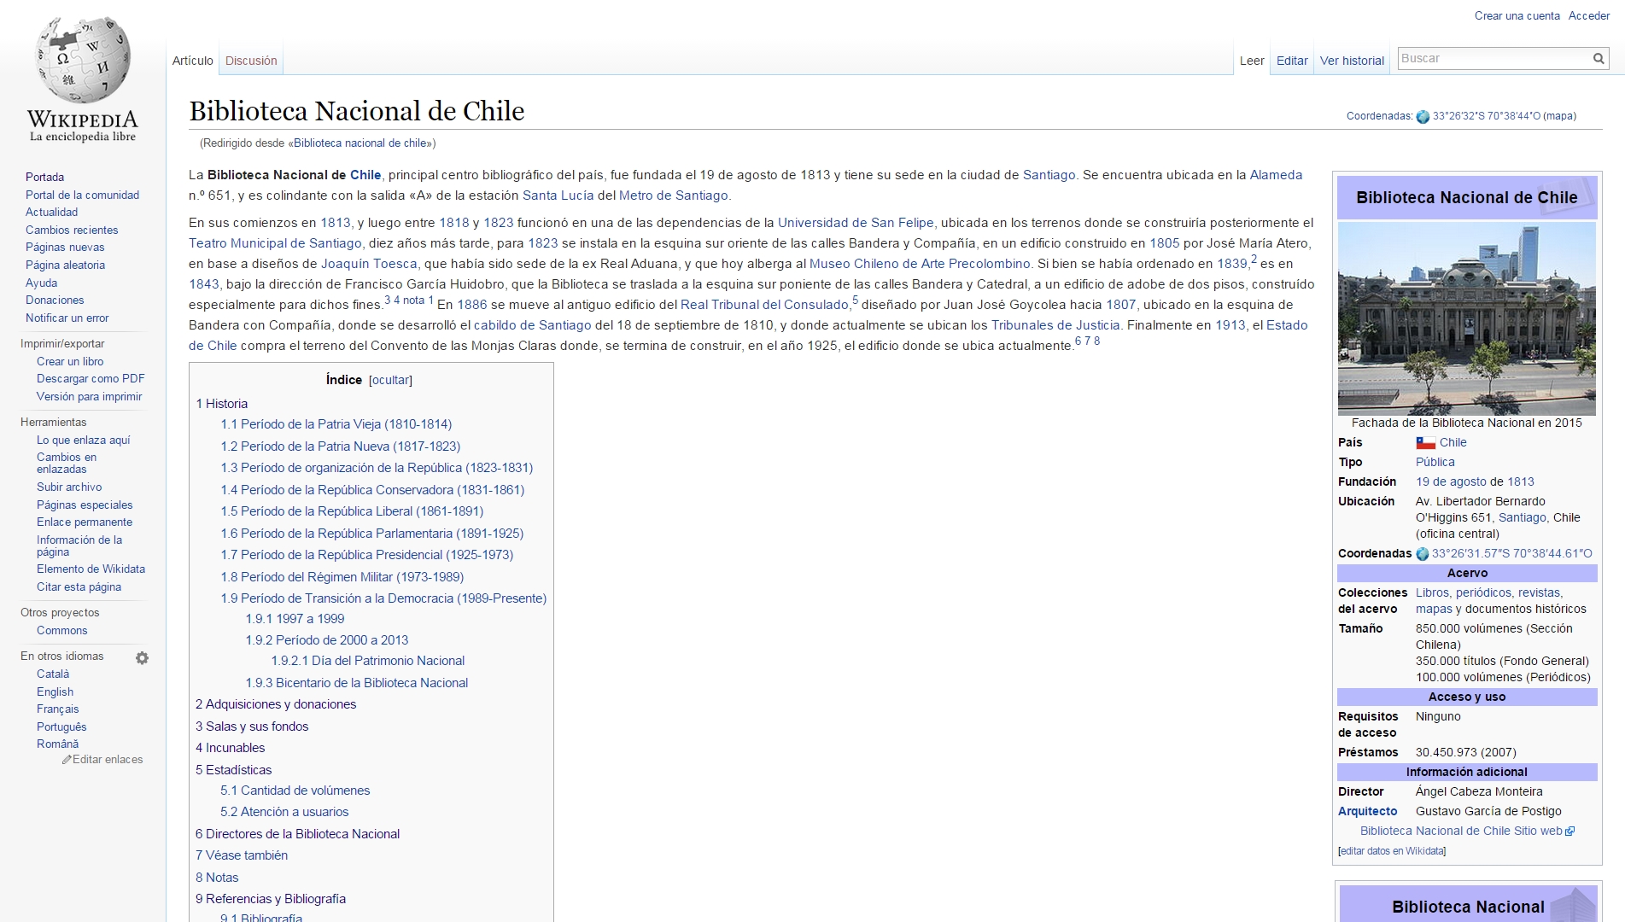
Task: Click Tribunales de Justicia link
Action: click(1055, 325)
